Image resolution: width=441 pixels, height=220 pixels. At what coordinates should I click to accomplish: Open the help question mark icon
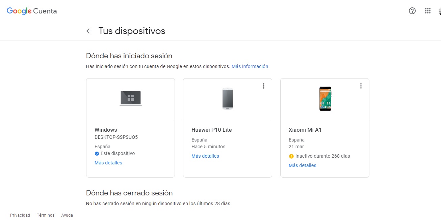point(412,11)
